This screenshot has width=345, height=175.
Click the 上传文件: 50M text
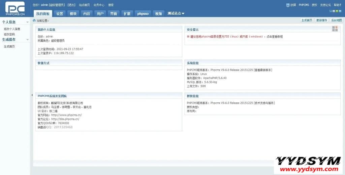pyautogui.click(x=196, y=86)
